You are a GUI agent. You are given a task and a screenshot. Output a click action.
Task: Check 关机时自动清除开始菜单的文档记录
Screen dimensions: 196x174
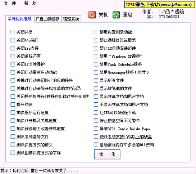[13, 88]
